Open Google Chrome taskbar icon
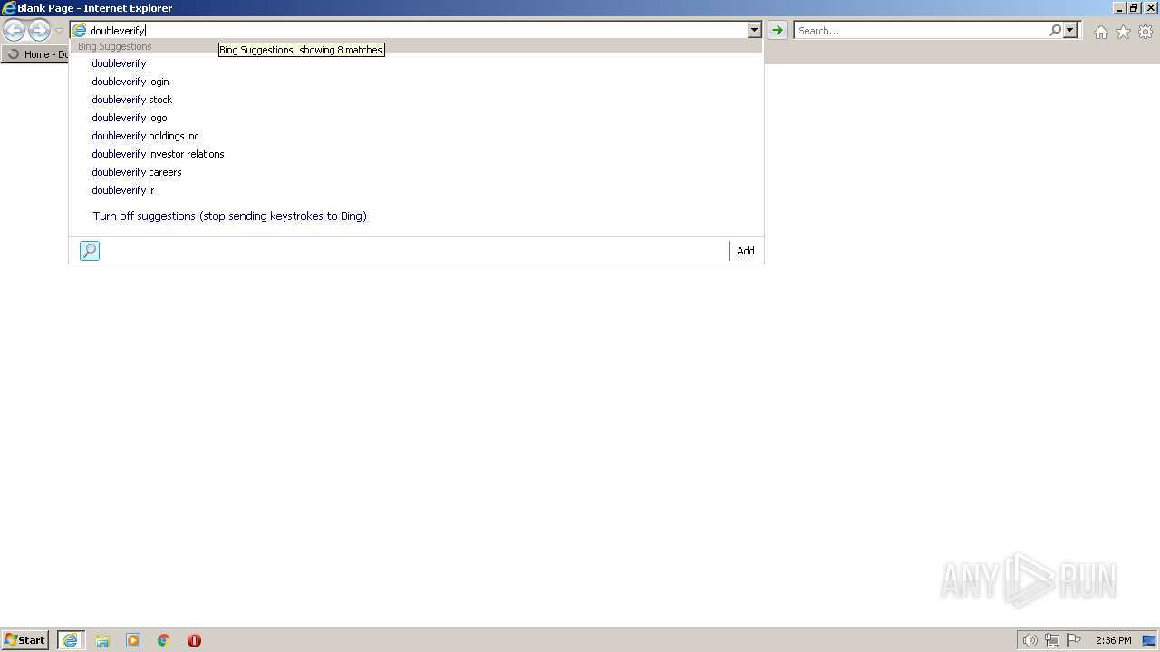The width and height of the screenshot is (1160, 652). [x=164, y=640]
